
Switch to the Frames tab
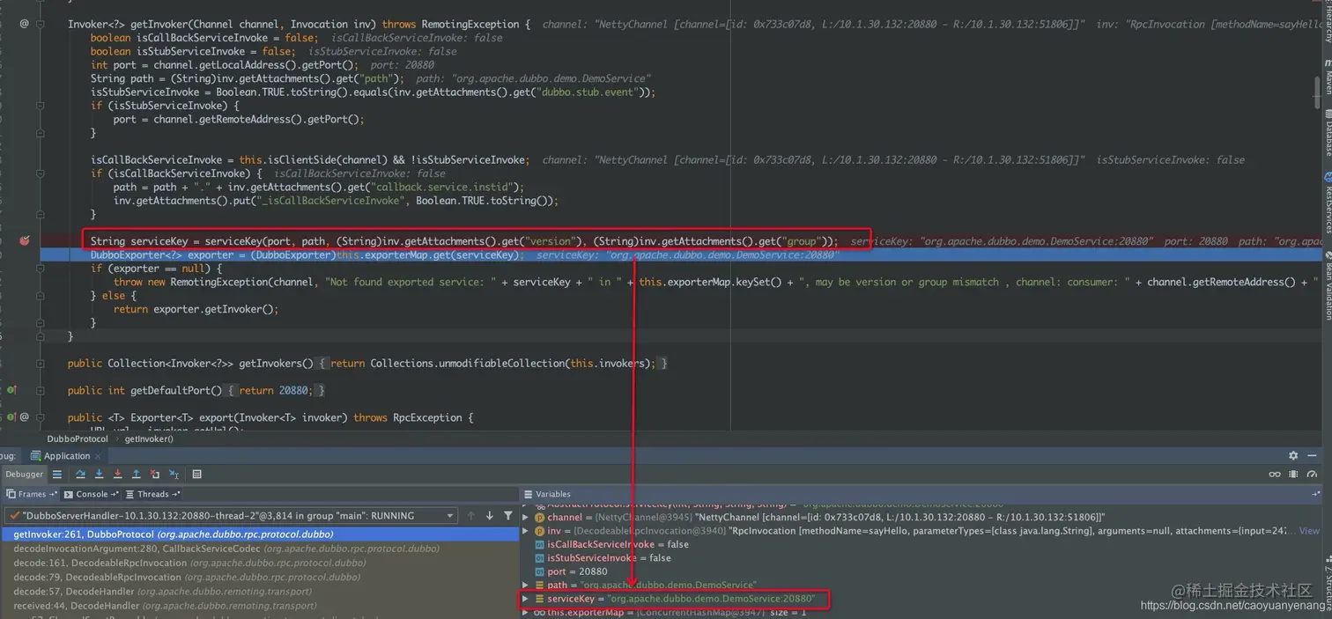31,494
